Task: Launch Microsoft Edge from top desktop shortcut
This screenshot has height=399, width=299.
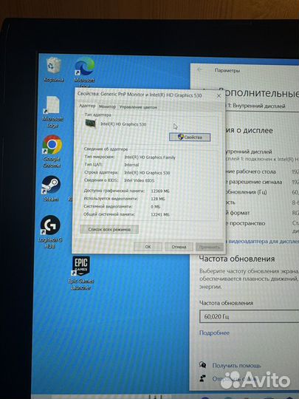Action: (84, 71)
